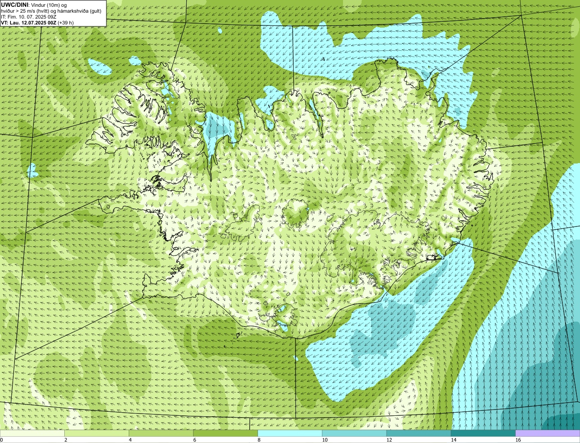Click legend tick label '0'
The height and width of the screenshot is (443, 580).
click(1, 440)
